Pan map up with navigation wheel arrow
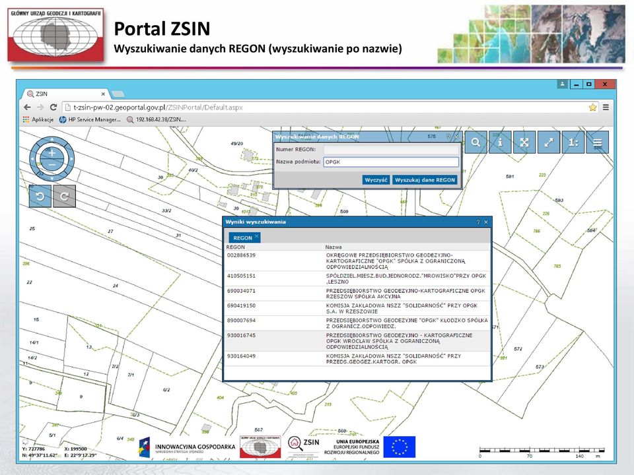 [52, 140]
